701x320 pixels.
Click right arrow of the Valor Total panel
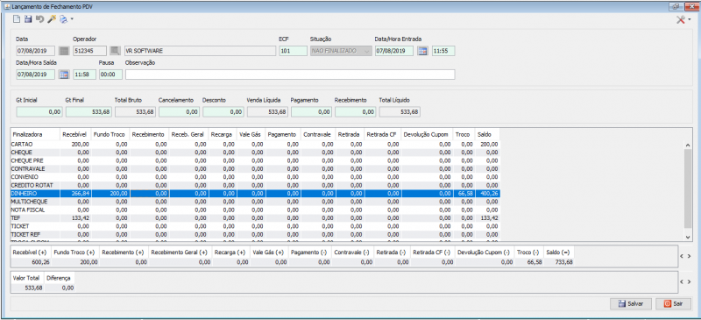(689, 281)
